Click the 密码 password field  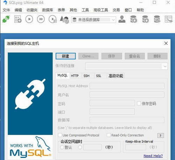pos(112,103)
